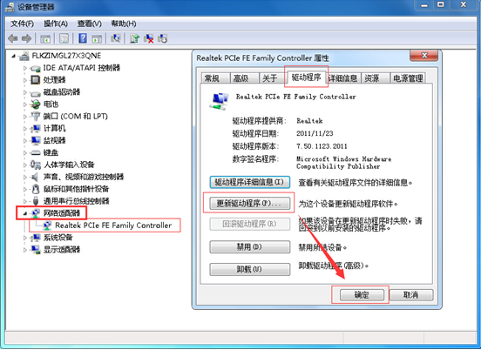Screen dimensions: 481x350
Task: Click the 驱动程序详细信息(I) button
Action: [x=250, y=182]
